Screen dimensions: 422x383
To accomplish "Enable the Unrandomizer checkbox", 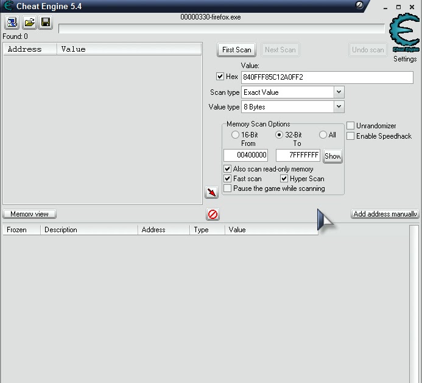I will pyautogui.click(x=350, y=125).
